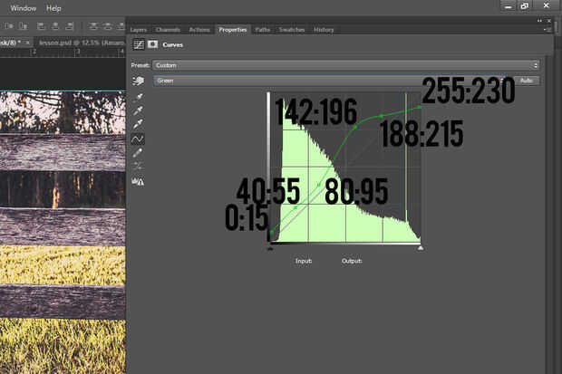The height and width of the screenshot is (374, 562).
Task: Switch to the Actions tab
Action: tap(199, 30)
